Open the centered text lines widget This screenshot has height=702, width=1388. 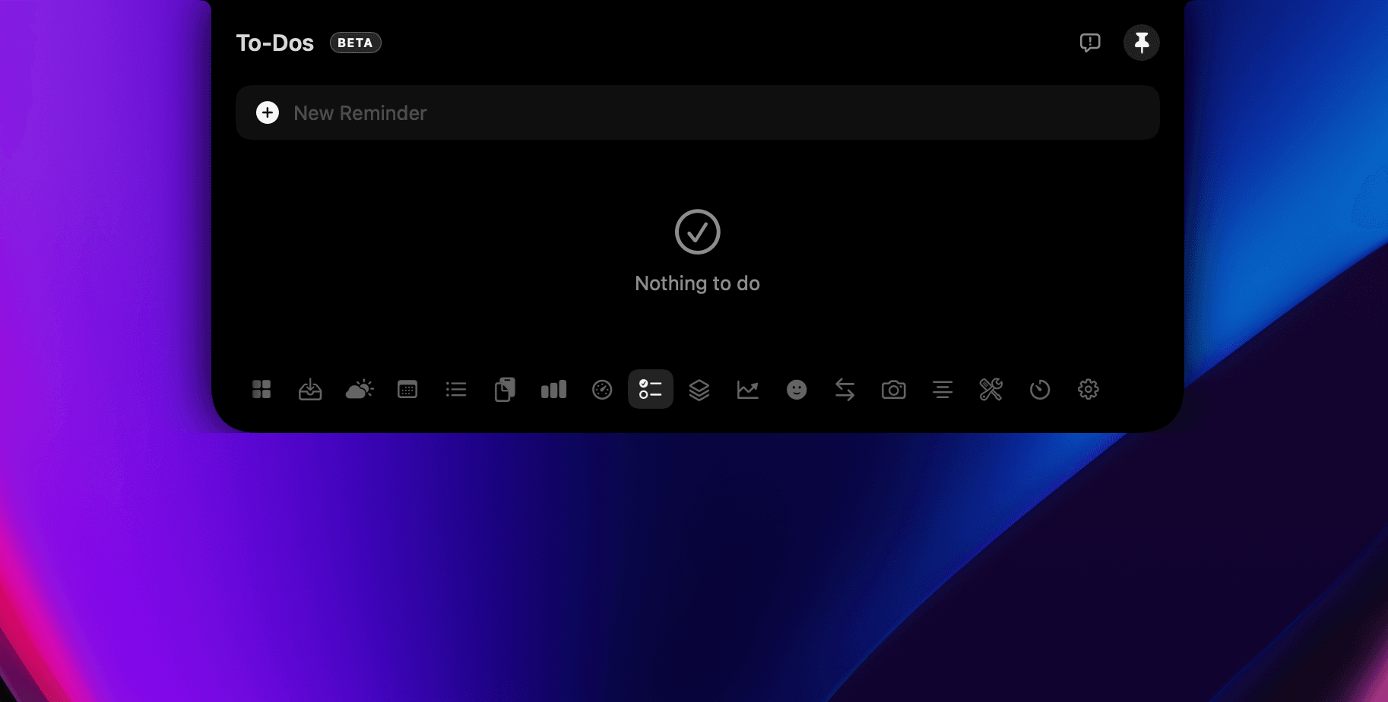pos(943,390)
